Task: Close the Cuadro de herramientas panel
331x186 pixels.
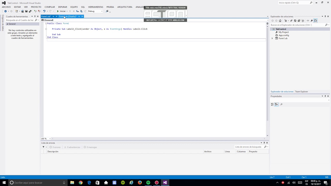Action: point(38,17)
